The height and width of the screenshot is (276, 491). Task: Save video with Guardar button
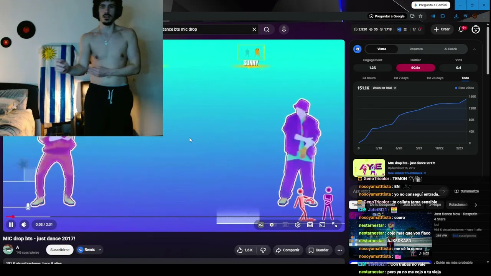(x=318, y=250)
